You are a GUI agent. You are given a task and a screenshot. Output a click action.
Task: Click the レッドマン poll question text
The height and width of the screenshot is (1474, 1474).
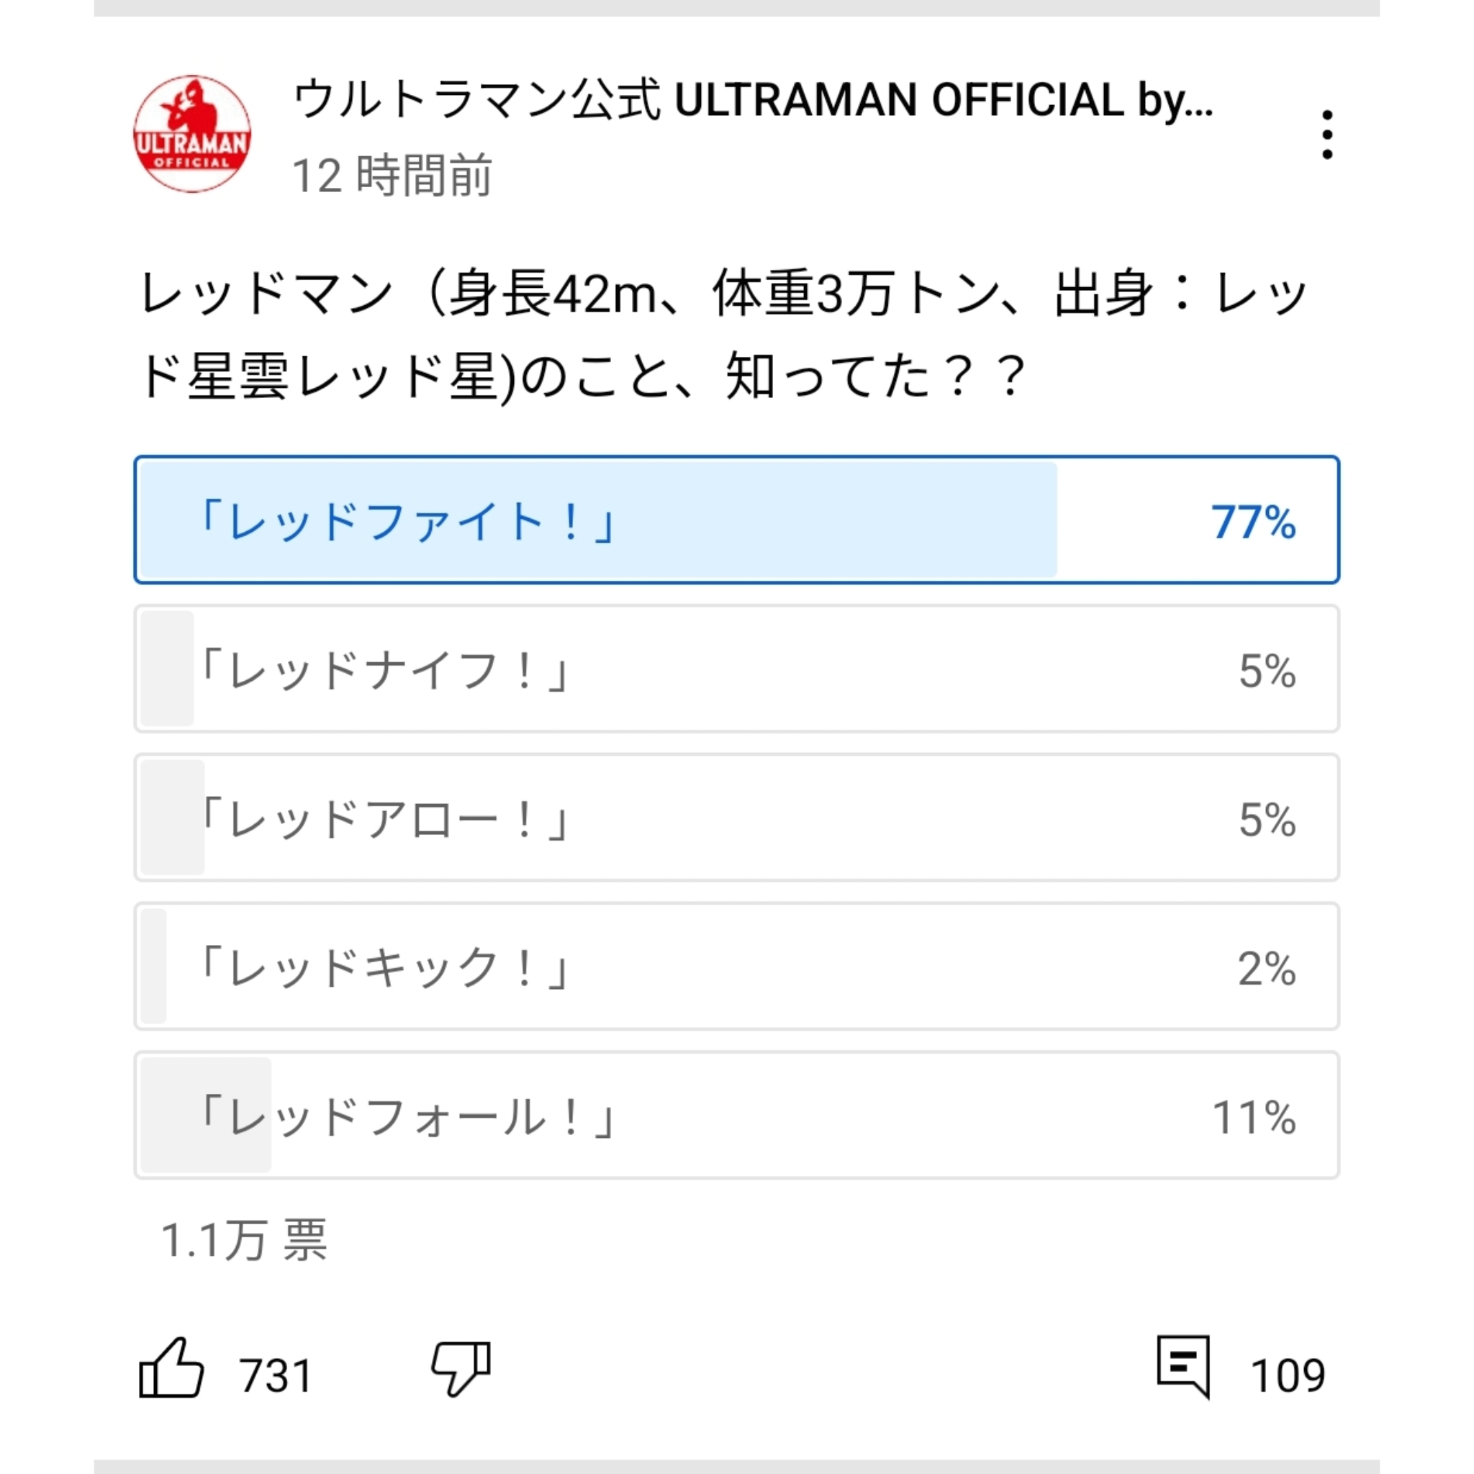[x=723, y=335]
